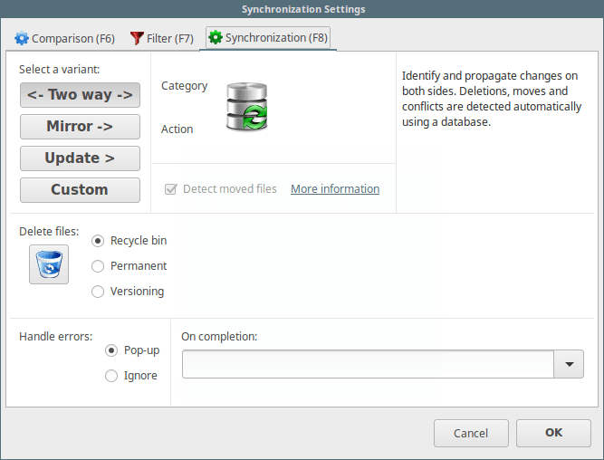Select the Two way sync variant

click(x=80, y=95)
